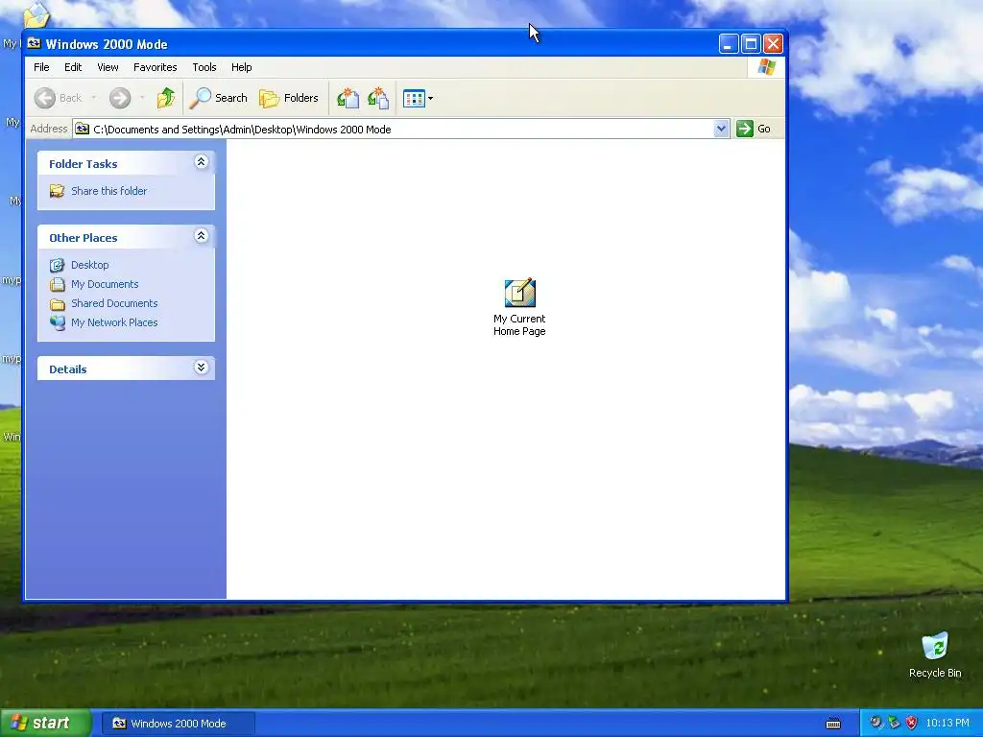The image size is (983, 737).
Task: Open the Edit menu
Action: pyautogui.click(x=73, y=67)
